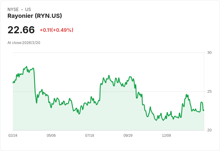Click the +0.11(+0.49%) price change

(56, 30)
